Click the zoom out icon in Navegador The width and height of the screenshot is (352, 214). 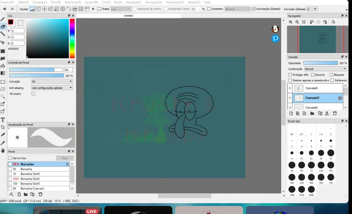click(297, 22)
